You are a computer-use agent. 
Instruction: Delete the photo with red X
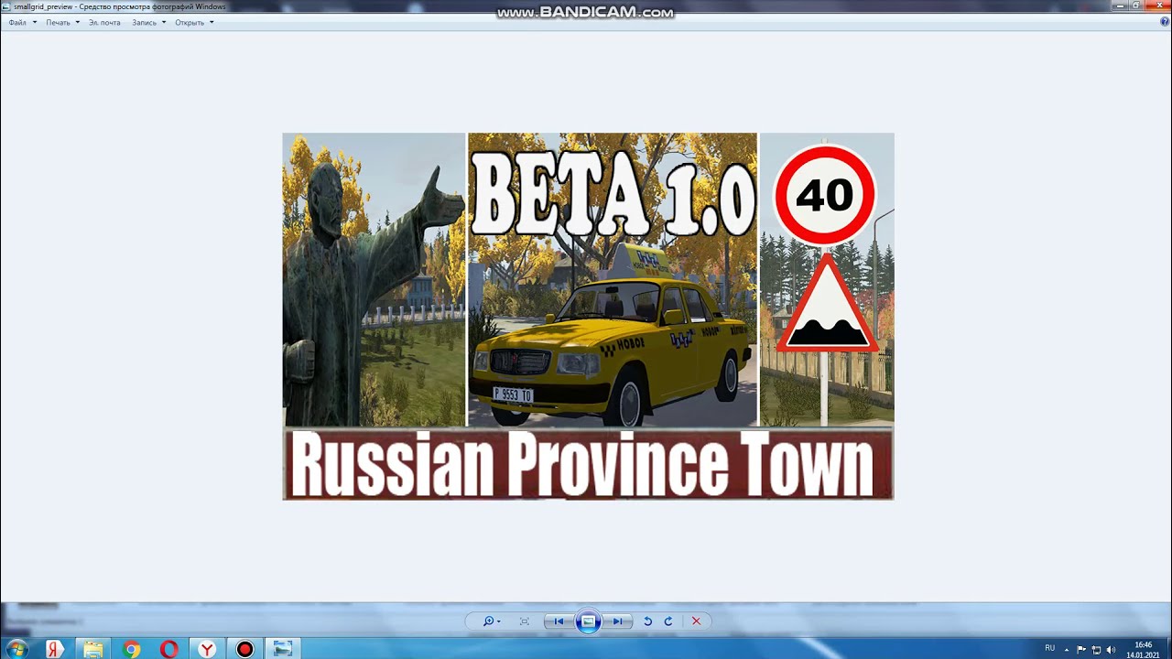tap(696, 621)
